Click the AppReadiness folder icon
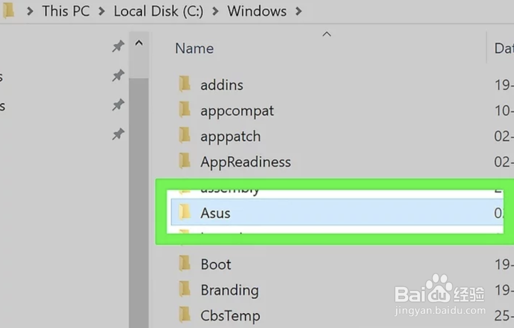This screenshot has width=514, height=328. tap(185, 161)
